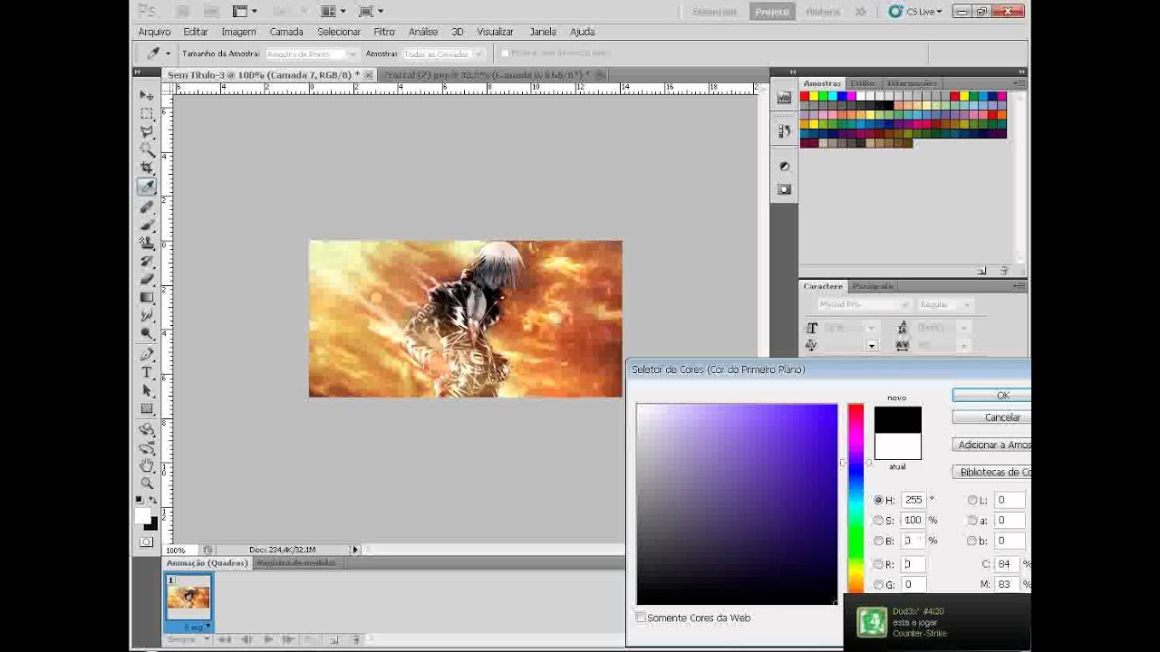1160x652 pixels.
Task: Select the Smudge tool
Action: pyautogui.click(x=147, y=315)
